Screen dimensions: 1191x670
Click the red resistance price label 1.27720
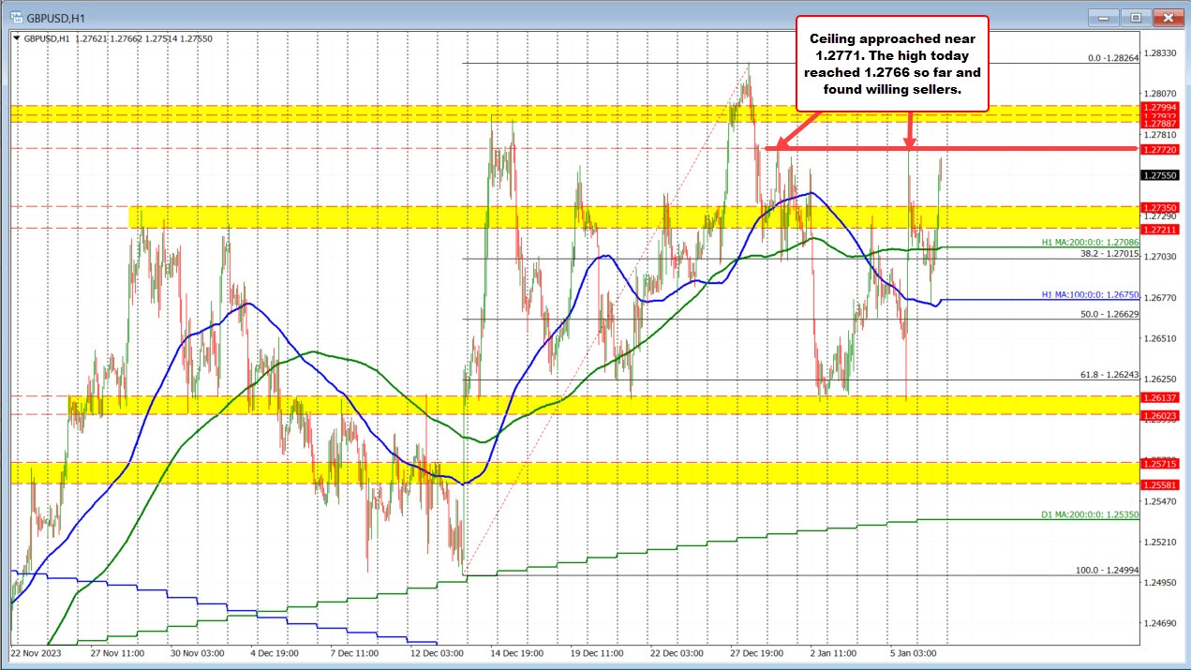[1159, 148]
